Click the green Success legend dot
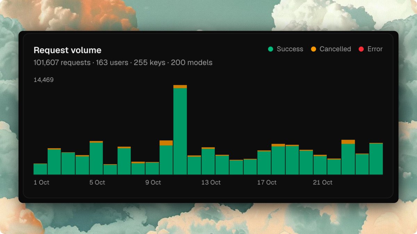Viewport: 417px width, 234px height. [x=271, y=49]
